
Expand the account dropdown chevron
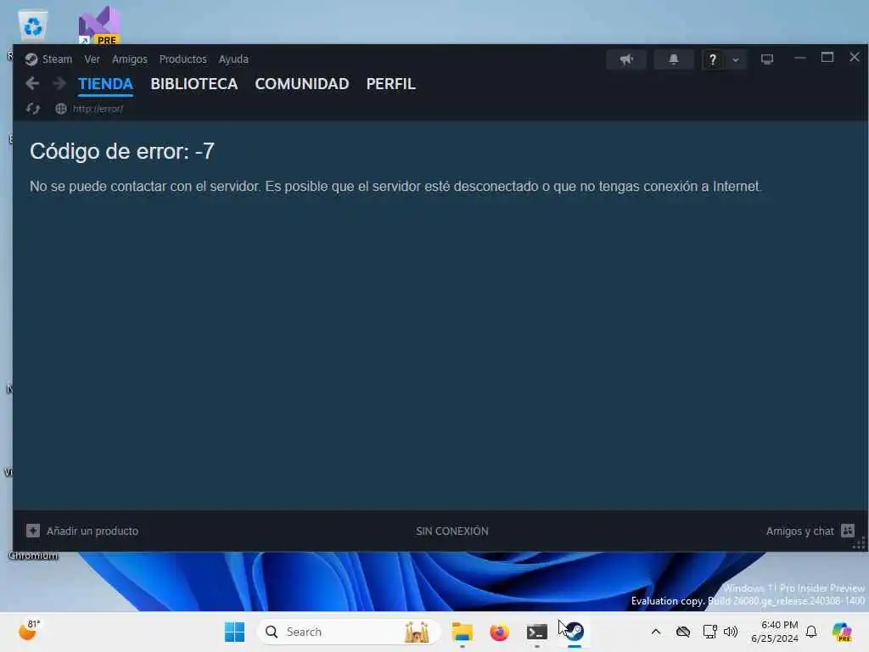(x=736, y=59)
